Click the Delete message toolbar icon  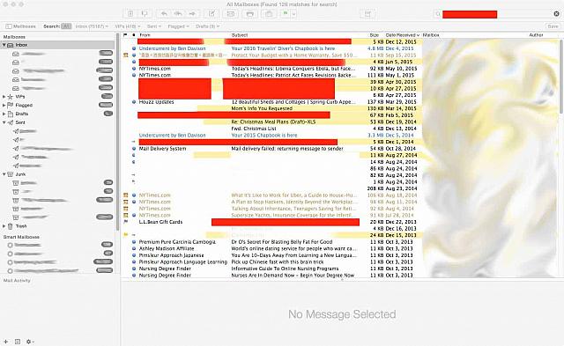[x=130, y=14]
